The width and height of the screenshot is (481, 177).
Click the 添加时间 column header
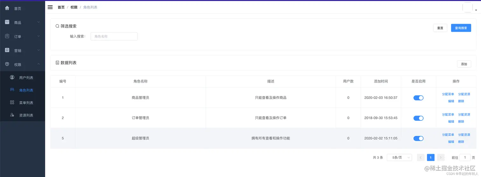[381, 81]
